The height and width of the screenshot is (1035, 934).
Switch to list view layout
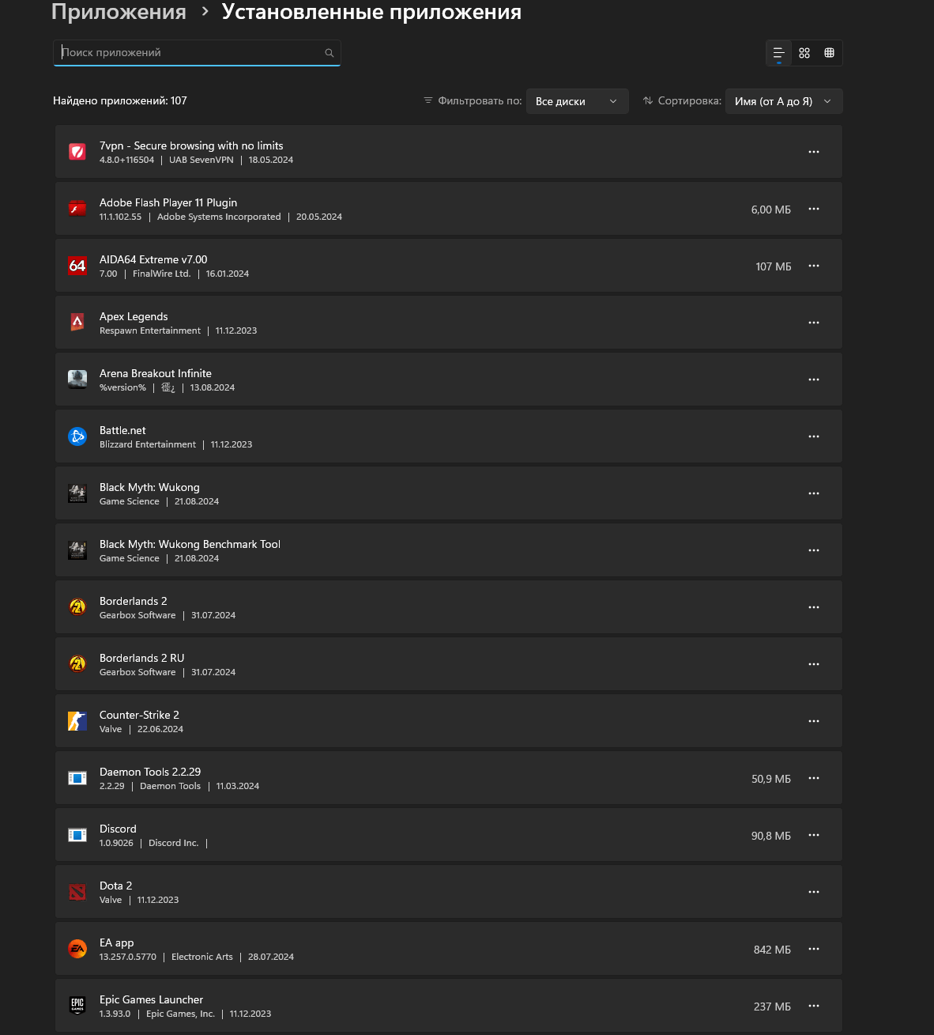click(x=778, y=53)
